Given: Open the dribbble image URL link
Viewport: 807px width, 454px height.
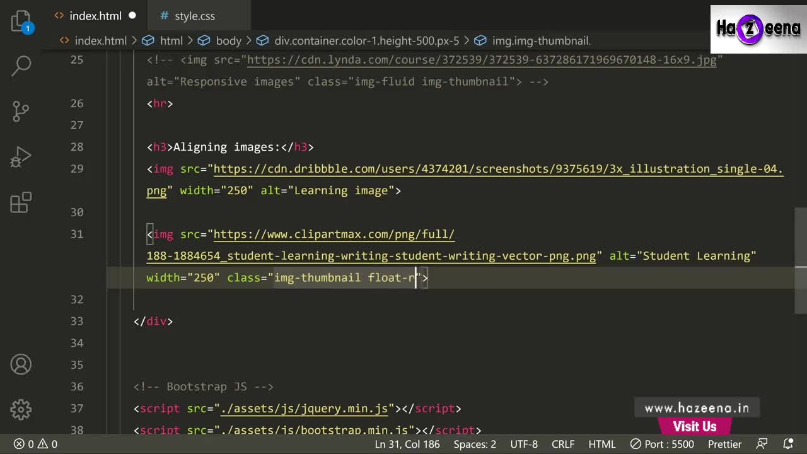Looking at the screenshot, I should [498, 169].
